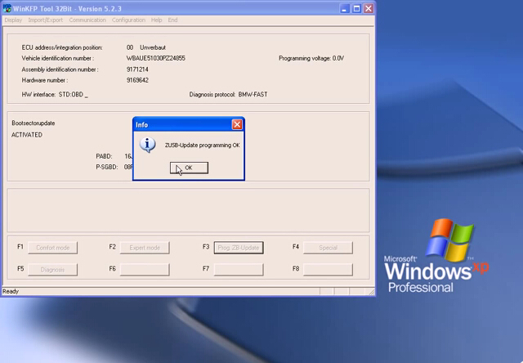Click the hardware number 9169642

click(x=137, y=80)
